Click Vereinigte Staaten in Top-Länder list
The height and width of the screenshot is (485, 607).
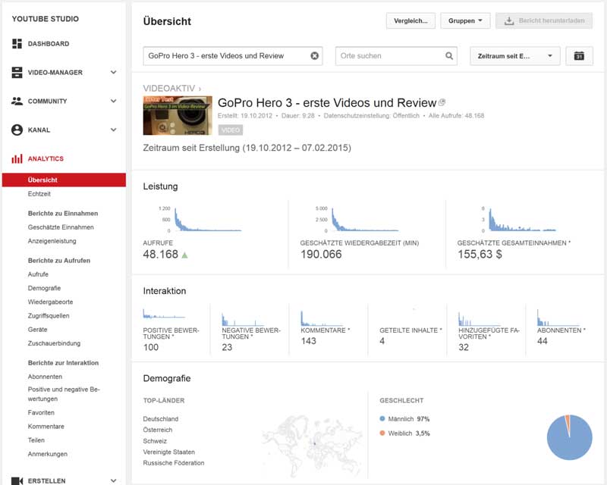[168, 452]
